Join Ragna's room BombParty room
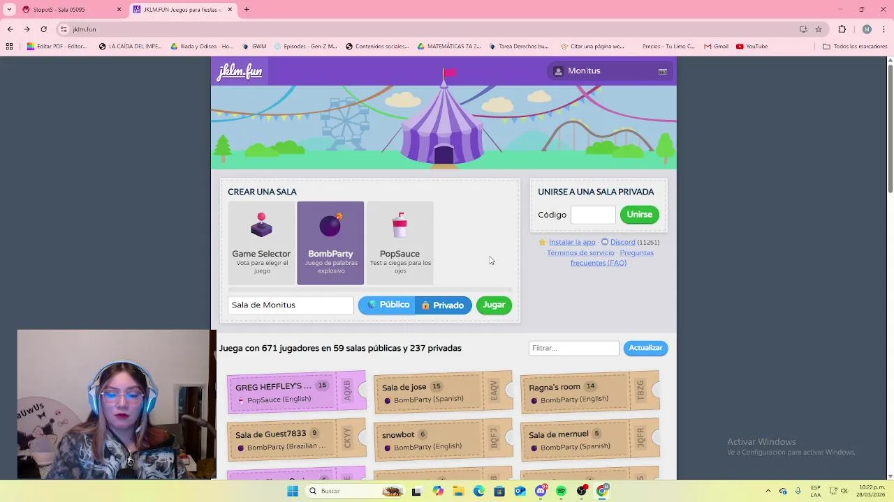The width and height of the screenshot is (894, 502). (x=590, y=392)
